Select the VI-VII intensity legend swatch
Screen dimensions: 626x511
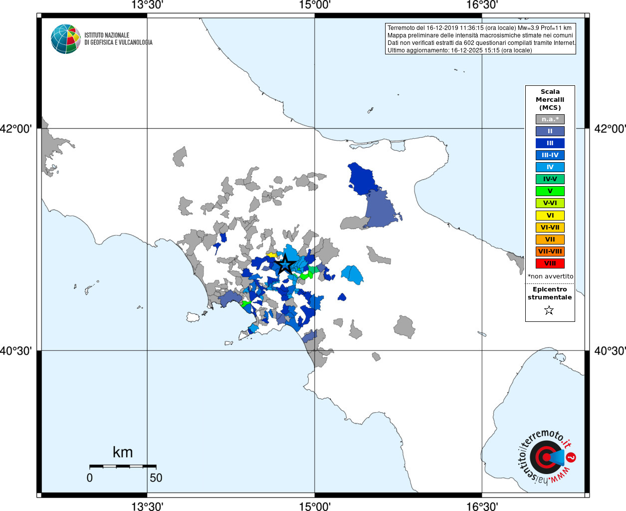pyautogui.click(x=550, y=228)
